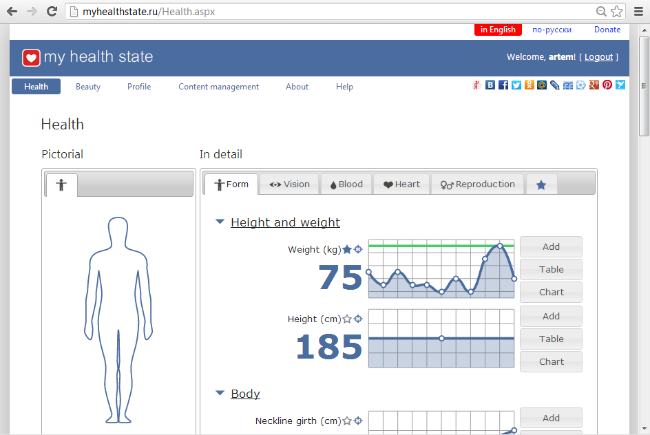Viewport: 650px width, 435px height.
Task: Click the heart logo of my health state
Action: (x=31, y=58)
